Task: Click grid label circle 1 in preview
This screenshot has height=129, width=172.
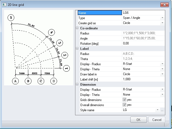Action: click(x=66, y=68)
